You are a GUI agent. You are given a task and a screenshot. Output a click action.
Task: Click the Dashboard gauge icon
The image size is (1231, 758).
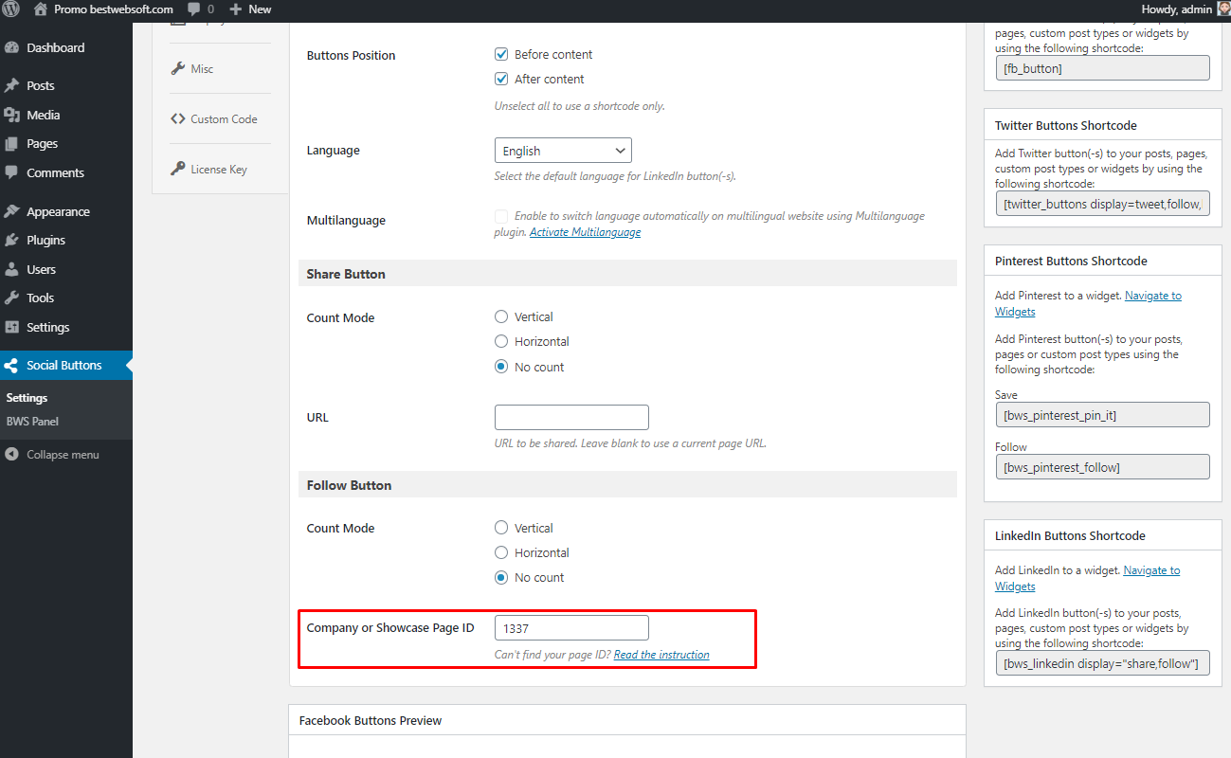12,47
